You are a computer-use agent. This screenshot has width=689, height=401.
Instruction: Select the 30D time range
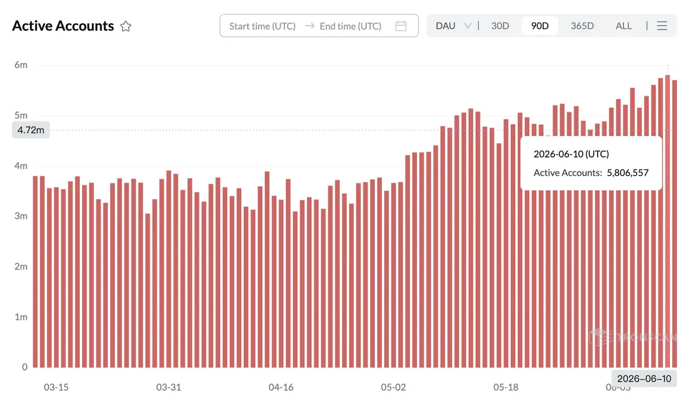pos(500,26)
